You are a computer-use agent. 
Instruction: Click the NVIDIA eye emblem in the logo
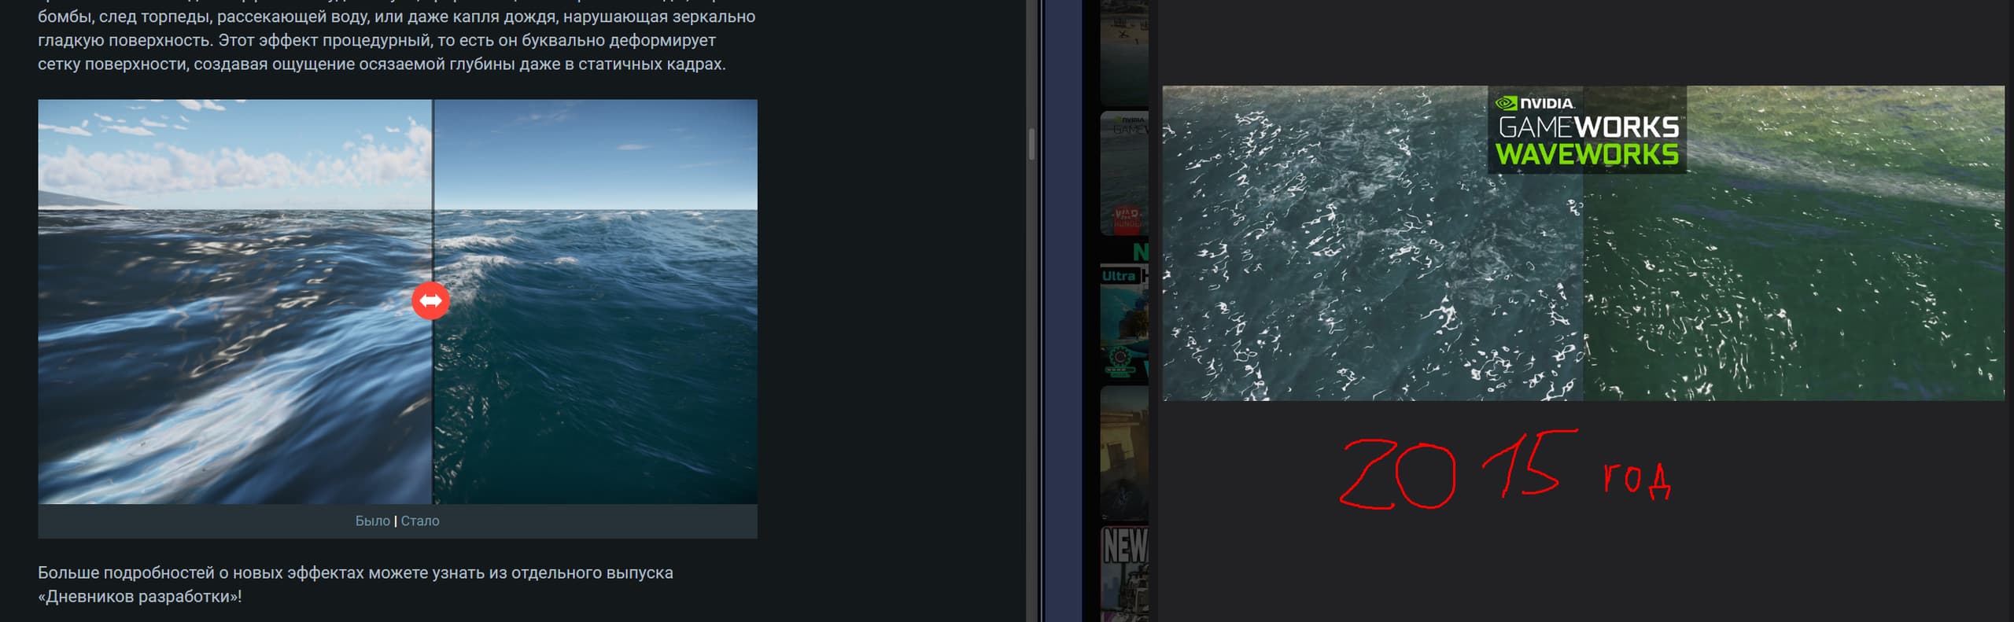[1505, 103]
